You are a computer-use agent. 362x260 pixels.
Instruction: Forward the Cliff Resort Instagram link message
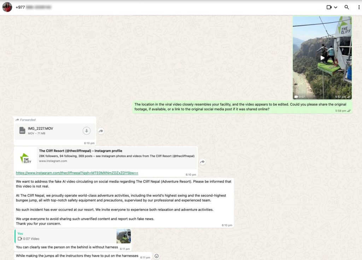(203, 162)
